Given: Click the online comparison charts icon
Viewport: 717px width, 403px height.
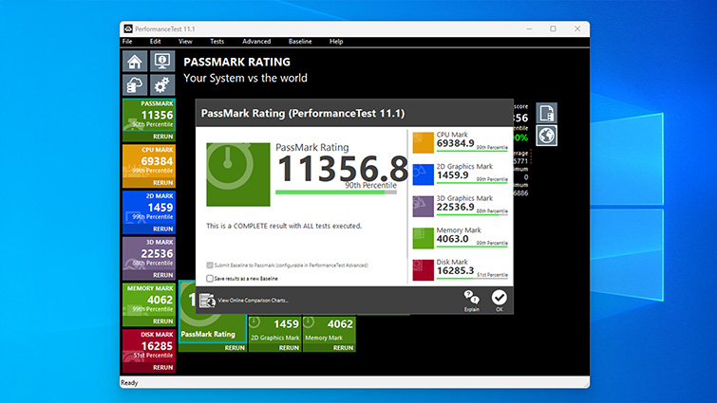Looking at the screenshot, I should 207,301.
